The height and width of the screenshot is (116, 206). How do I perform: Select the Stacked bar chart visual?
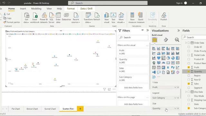tap(154, 49)
